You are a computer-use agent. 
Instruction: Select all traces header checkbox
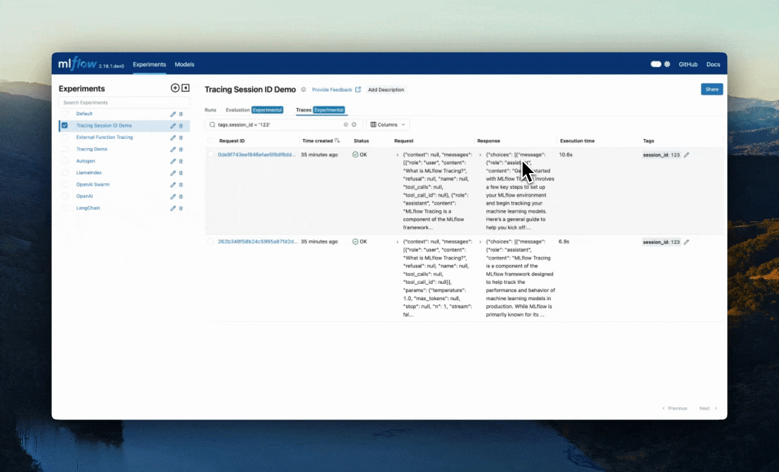(x=210, y=140)
